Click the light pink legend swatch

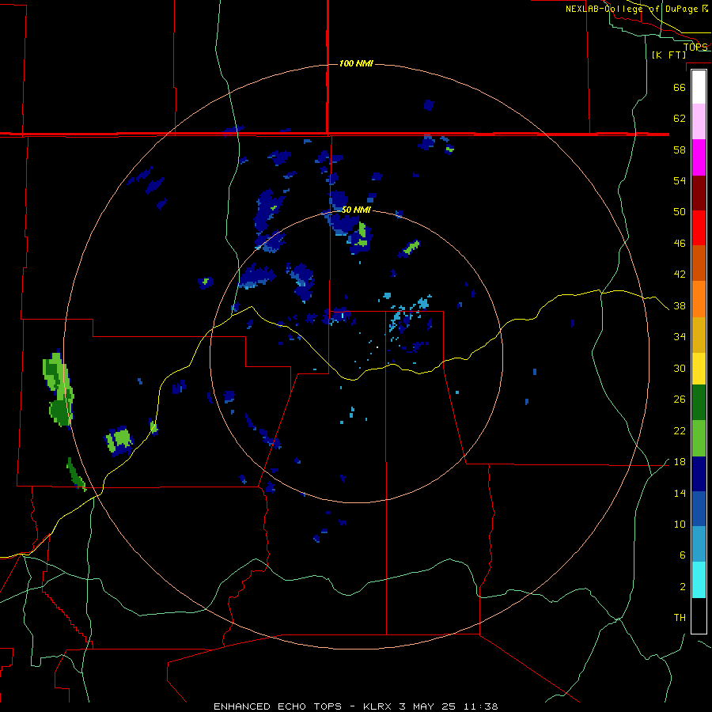(699, 122)
